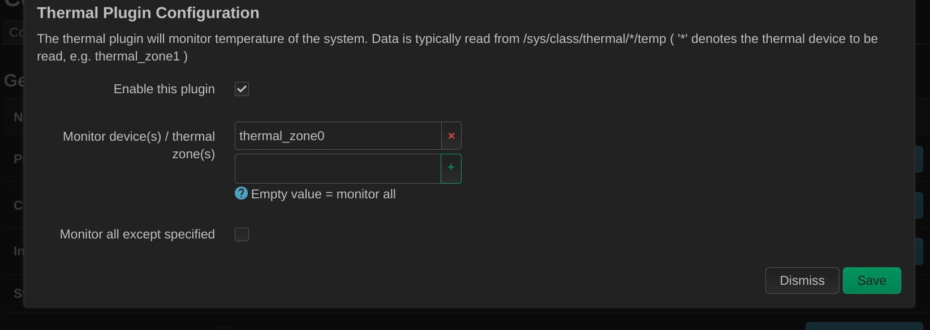930x330 pixels.
Task: Remove thermal_zone0 with the red X
Action: click(451, 136)
